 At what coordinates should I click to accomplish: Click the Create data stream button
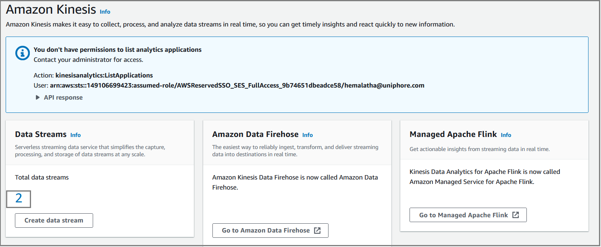click(x=54, y=220)
